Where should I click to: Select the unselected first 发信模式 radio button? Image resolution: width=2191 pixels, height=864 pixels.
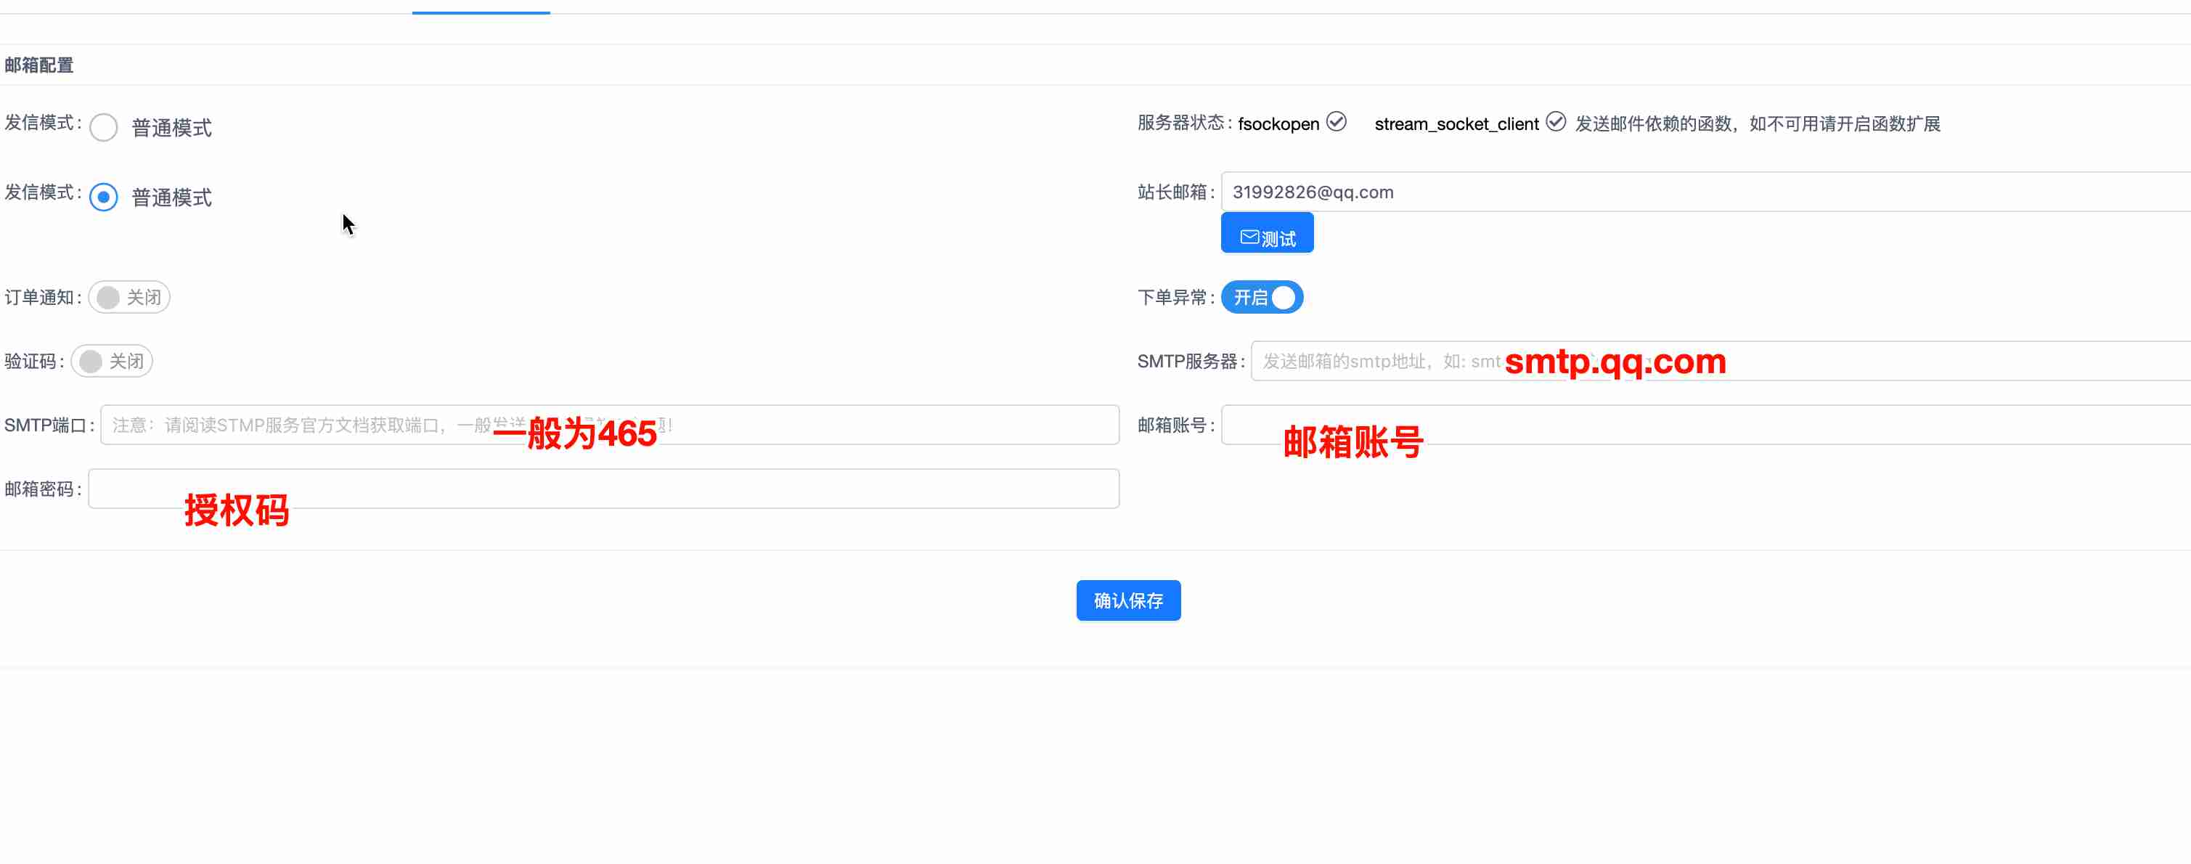[104, 128]
